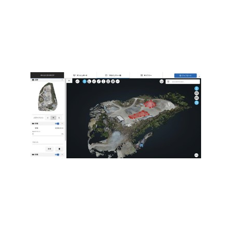
Task: Open the project list tab
Action: click(113, 75)
